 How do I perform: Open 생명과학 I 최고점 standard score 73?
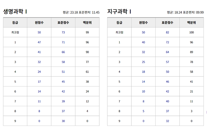pos(63,32)
